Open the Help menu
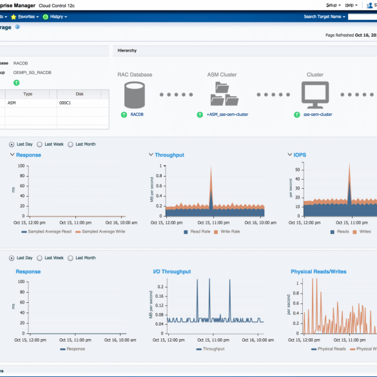The width and height of the screenshot is (377, 377). [x=351, y=5]
